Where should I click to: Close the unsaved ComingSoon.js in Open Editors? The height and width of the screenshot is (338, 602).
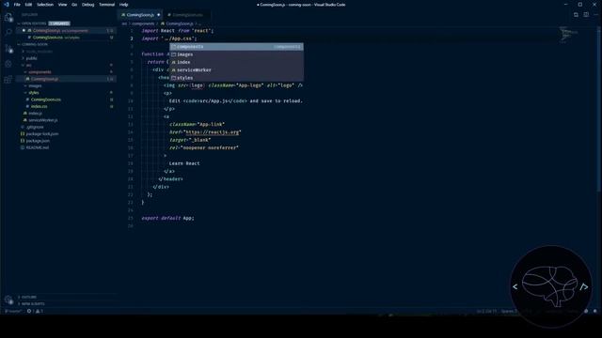pos(24,30)
